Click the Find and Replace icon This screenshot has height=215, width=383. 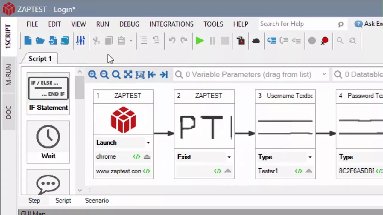click(x=352, y=41)
